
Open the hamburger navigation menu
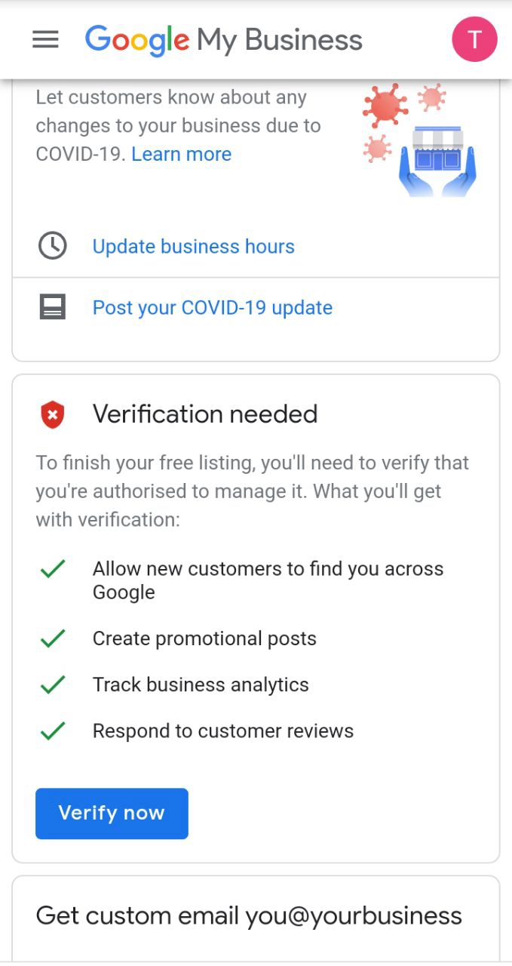[x=45, y=40]
